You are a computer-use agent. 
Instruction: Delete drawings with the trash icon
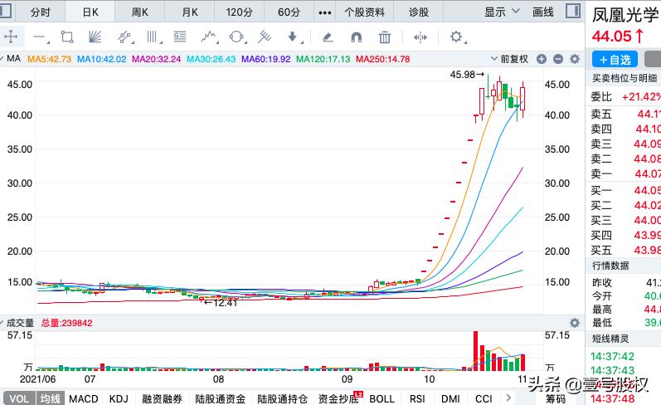pos(384,37)
